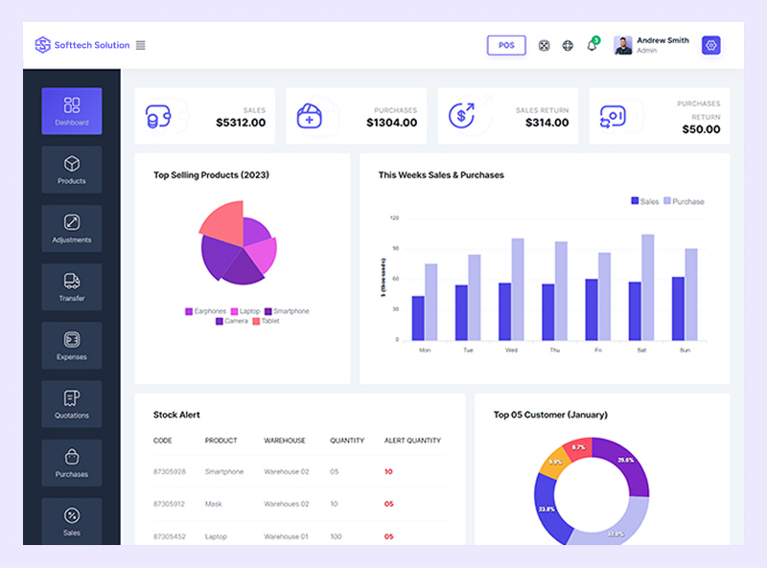Toggle the sidebar with hamburger menu
This screenshot has height=568, width=767.
click(141, 45)
